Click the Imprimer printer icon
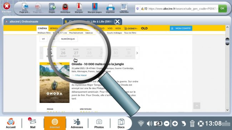232x130 pixels. [x=110, y=7]
